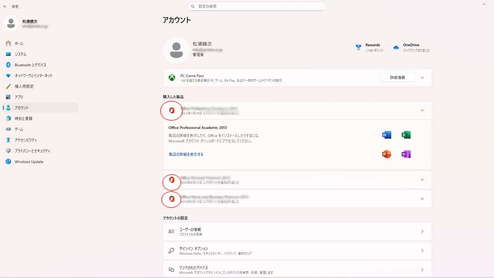This screenshot has height=278, width=494.
Task: Collapse the first Office product chevron
Action: 422,111
